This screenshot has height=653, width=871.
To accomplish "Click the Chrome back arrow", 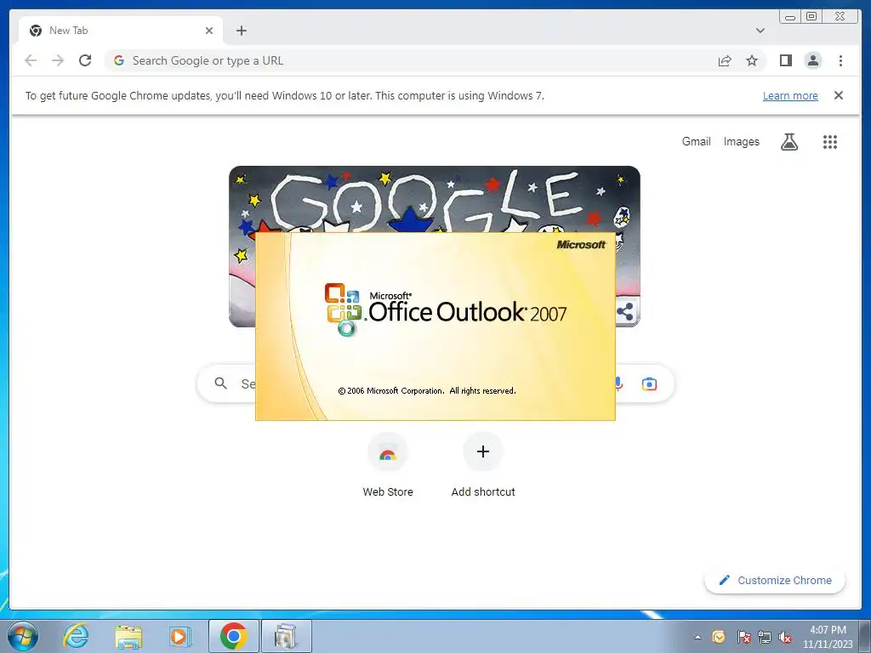I will (x=31, y=60).
